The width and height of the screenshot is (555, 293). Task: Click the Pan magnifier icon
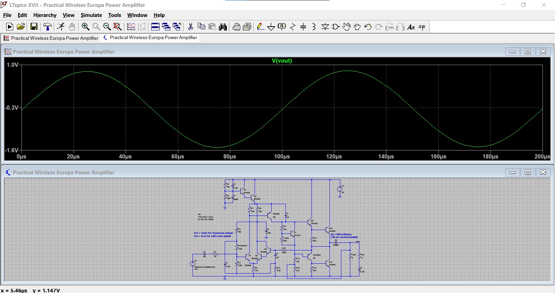pyautogui.click(x=96, y=27)
